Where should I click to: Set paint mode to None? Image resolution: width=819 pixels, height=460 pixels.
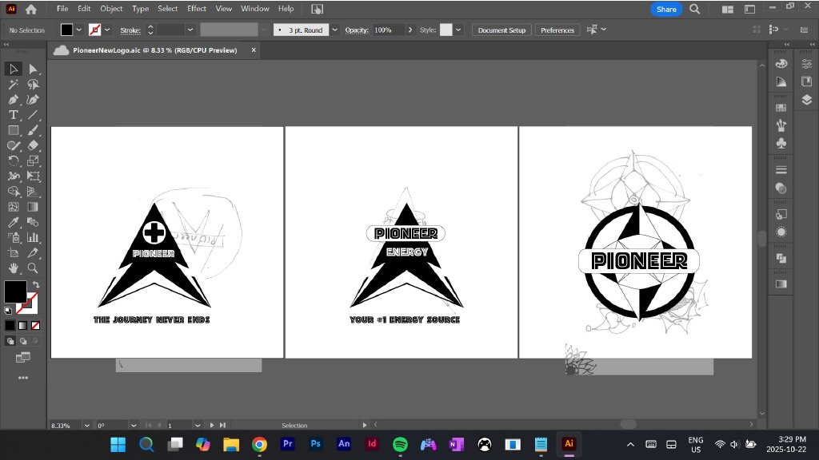pos(35,326)
